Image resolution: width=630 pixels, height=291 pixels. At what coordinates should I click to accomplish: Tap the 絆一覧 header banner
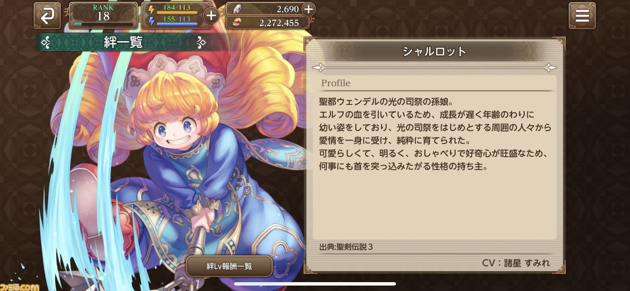[123, 43]
